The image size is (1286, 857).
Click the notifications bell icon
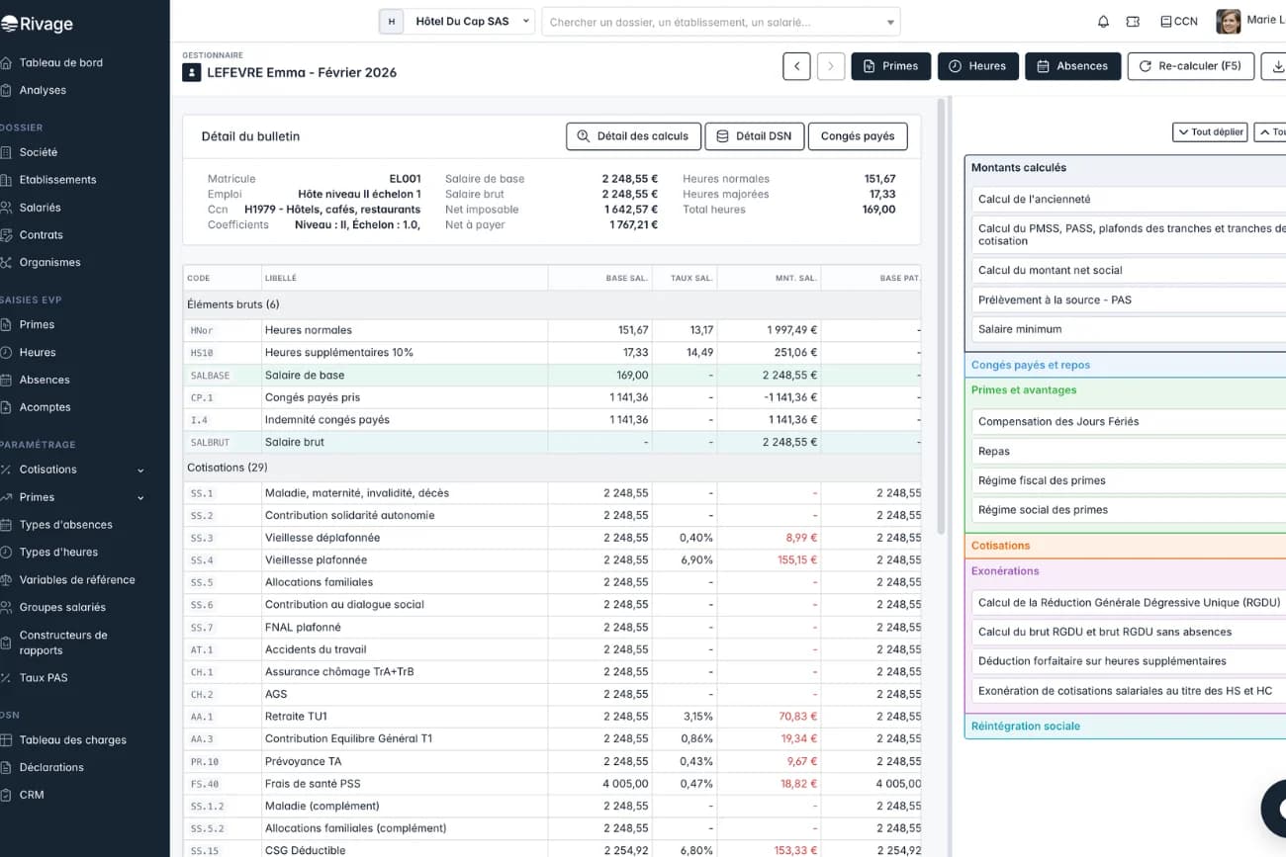tap(1103, 22)
